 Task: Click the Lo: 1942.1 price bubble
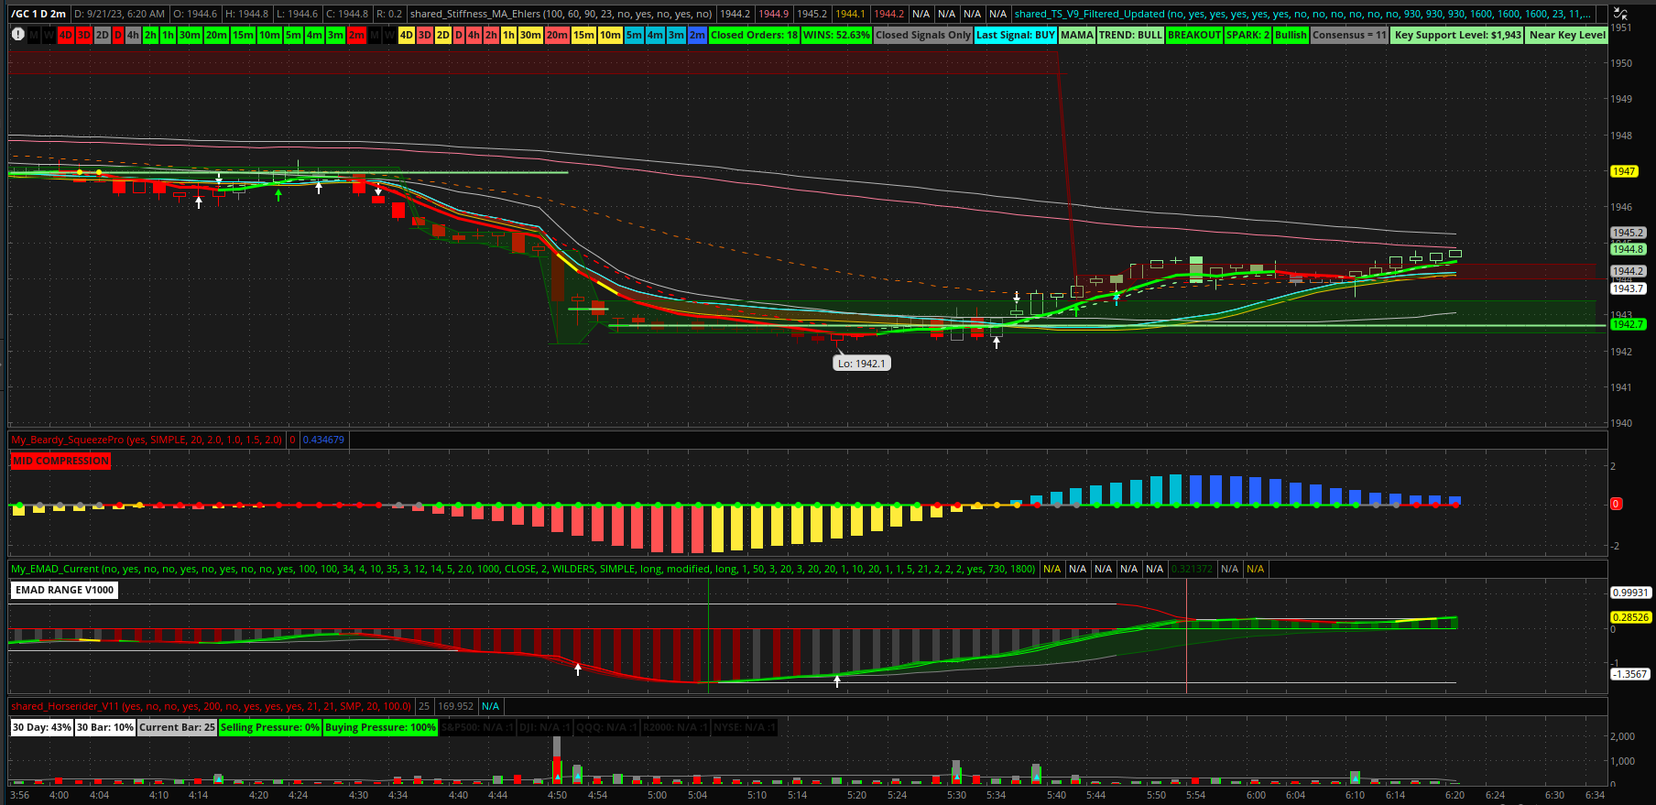tap(861, 364)
